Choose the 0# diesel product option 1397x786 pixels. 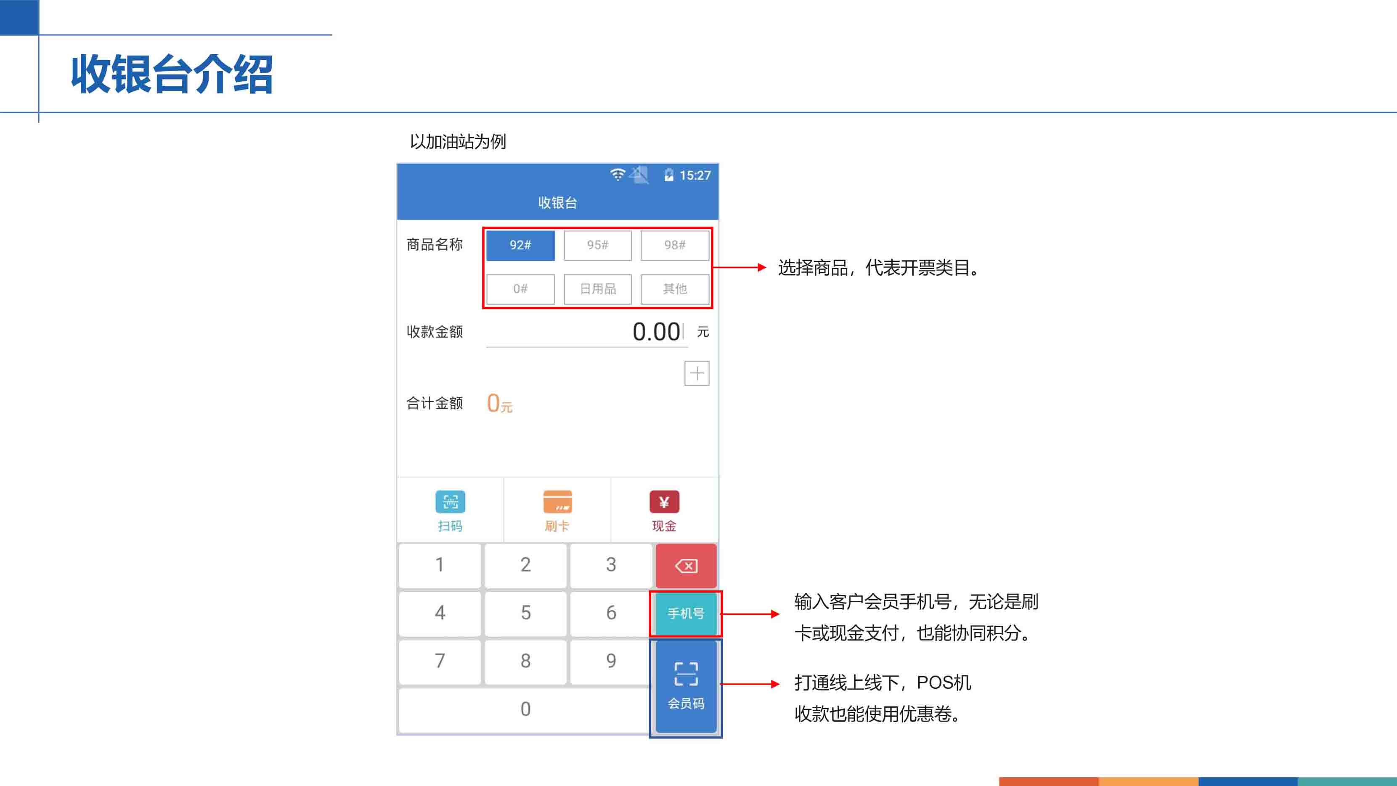pyautogui.click(x=520, y=289)
